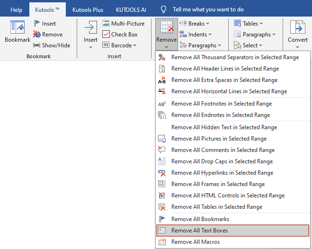
Task: Click the Remove All Footnotes icon
Action: click(162, 104)
